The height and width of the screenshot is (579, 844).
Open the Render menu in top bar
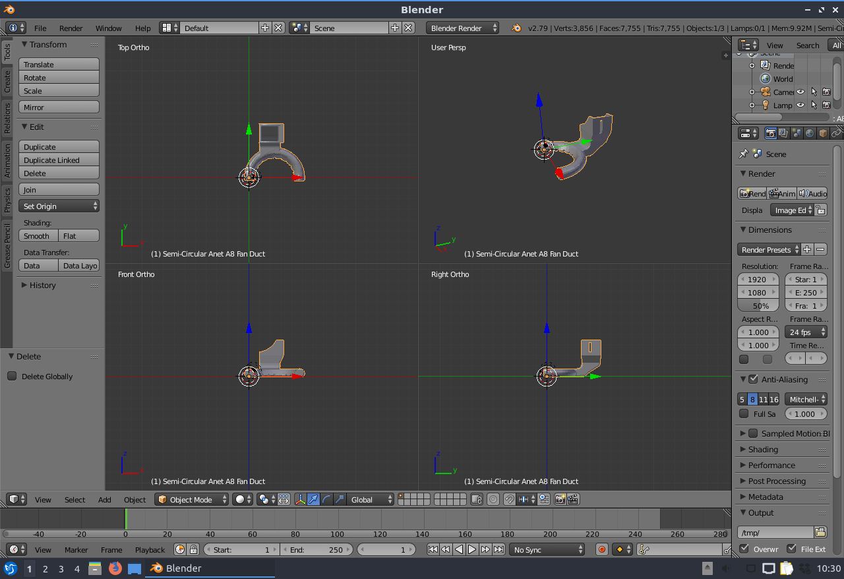(x=71, y=28)
